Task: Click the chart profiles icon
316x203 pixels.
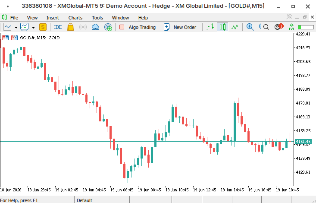Action: pyautogui.click(x=25, y=27)
